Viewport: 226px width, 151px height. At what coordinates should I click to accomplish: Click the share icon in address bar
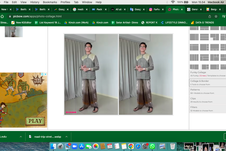click(210, 16)
